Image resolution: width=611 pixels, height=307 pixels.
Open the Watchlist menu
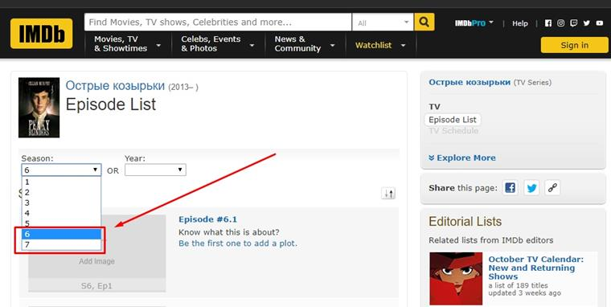[380, 45]
